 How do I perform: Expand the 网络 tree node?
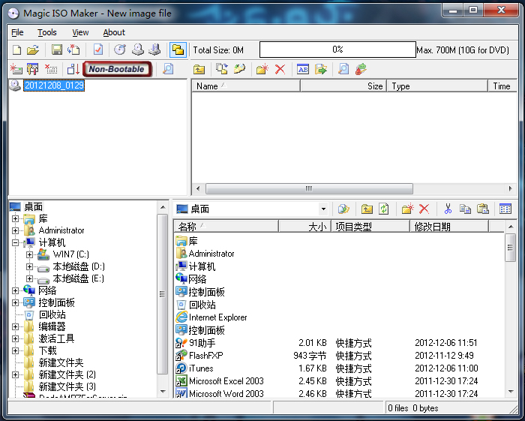pos(16,290)
